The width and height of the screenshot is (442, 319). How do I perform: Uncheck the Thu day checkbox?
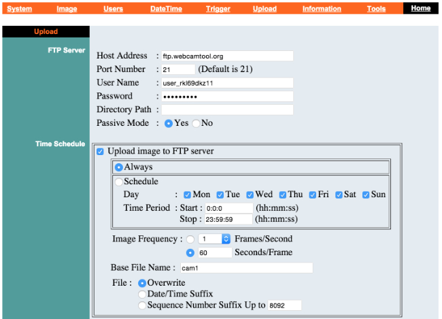pyautogui.click(x=283, y=195)
